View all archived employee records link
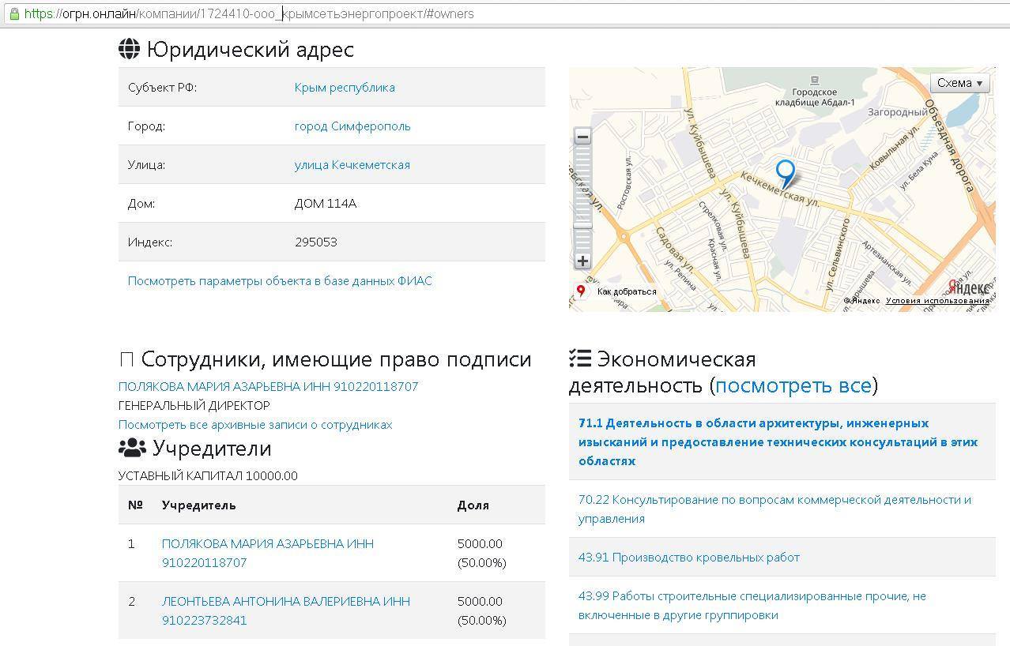Screen dimensions: 1010x646 click(255, 425)
